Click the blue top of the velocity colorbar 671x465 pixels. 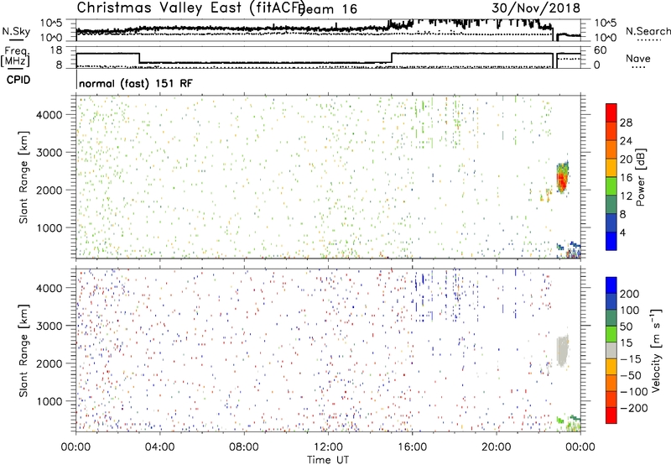click(x=611, y=285)
